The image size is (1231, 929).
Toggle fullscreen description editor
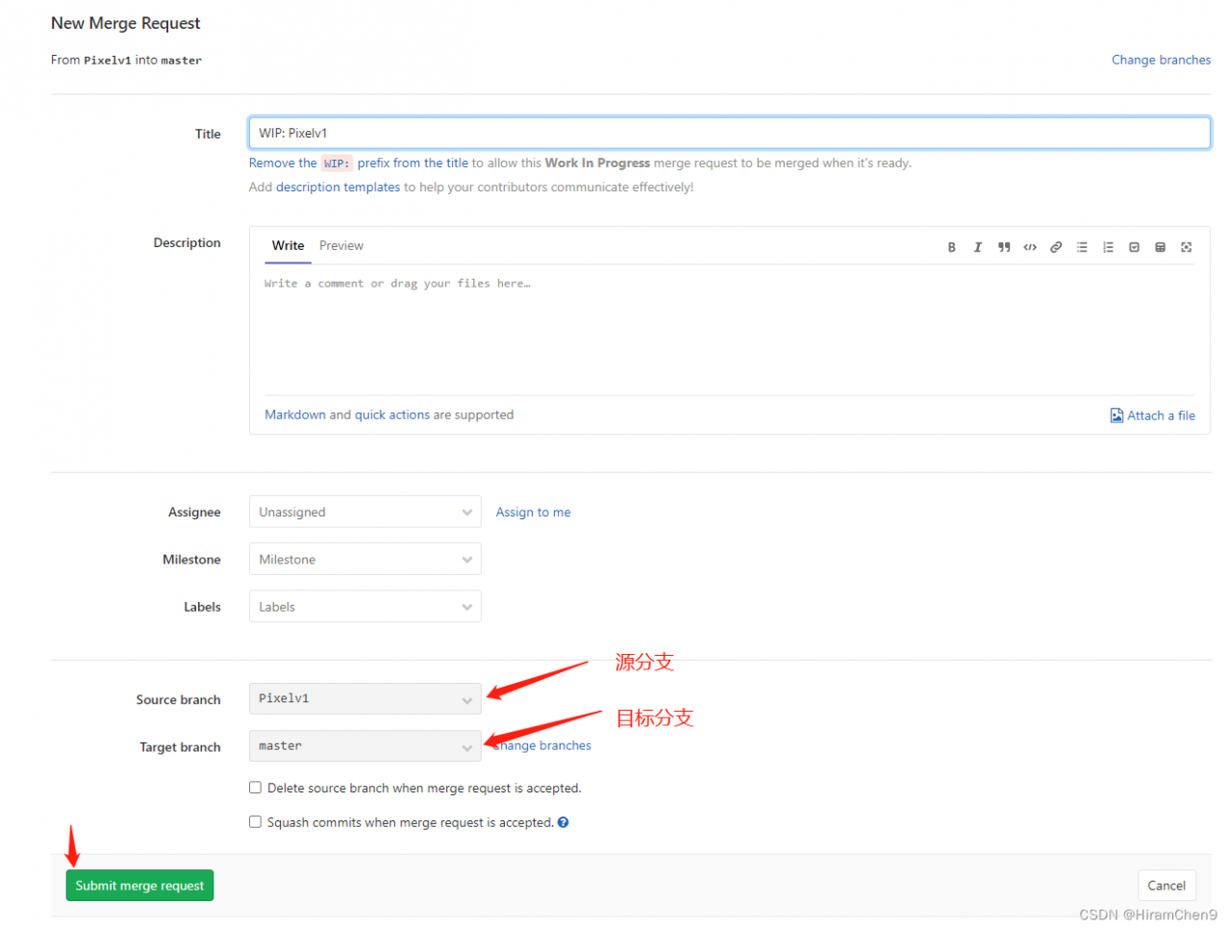click(x=1186, y=247)
